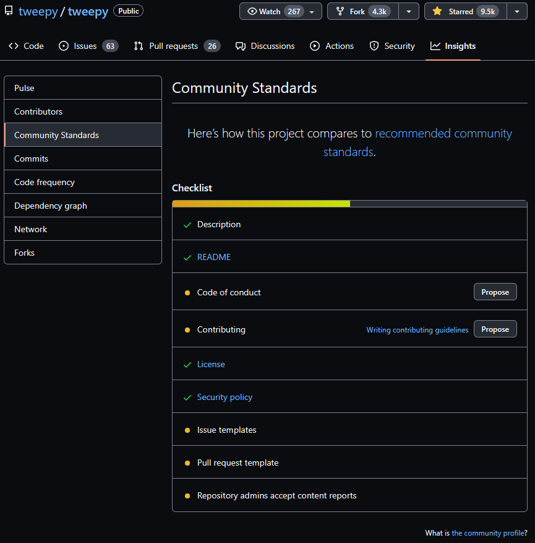Image resolution: width=535 pixels, height=543 pixels.
Task: Propose a Code of conduct
Action: click(x=495, y=292)
